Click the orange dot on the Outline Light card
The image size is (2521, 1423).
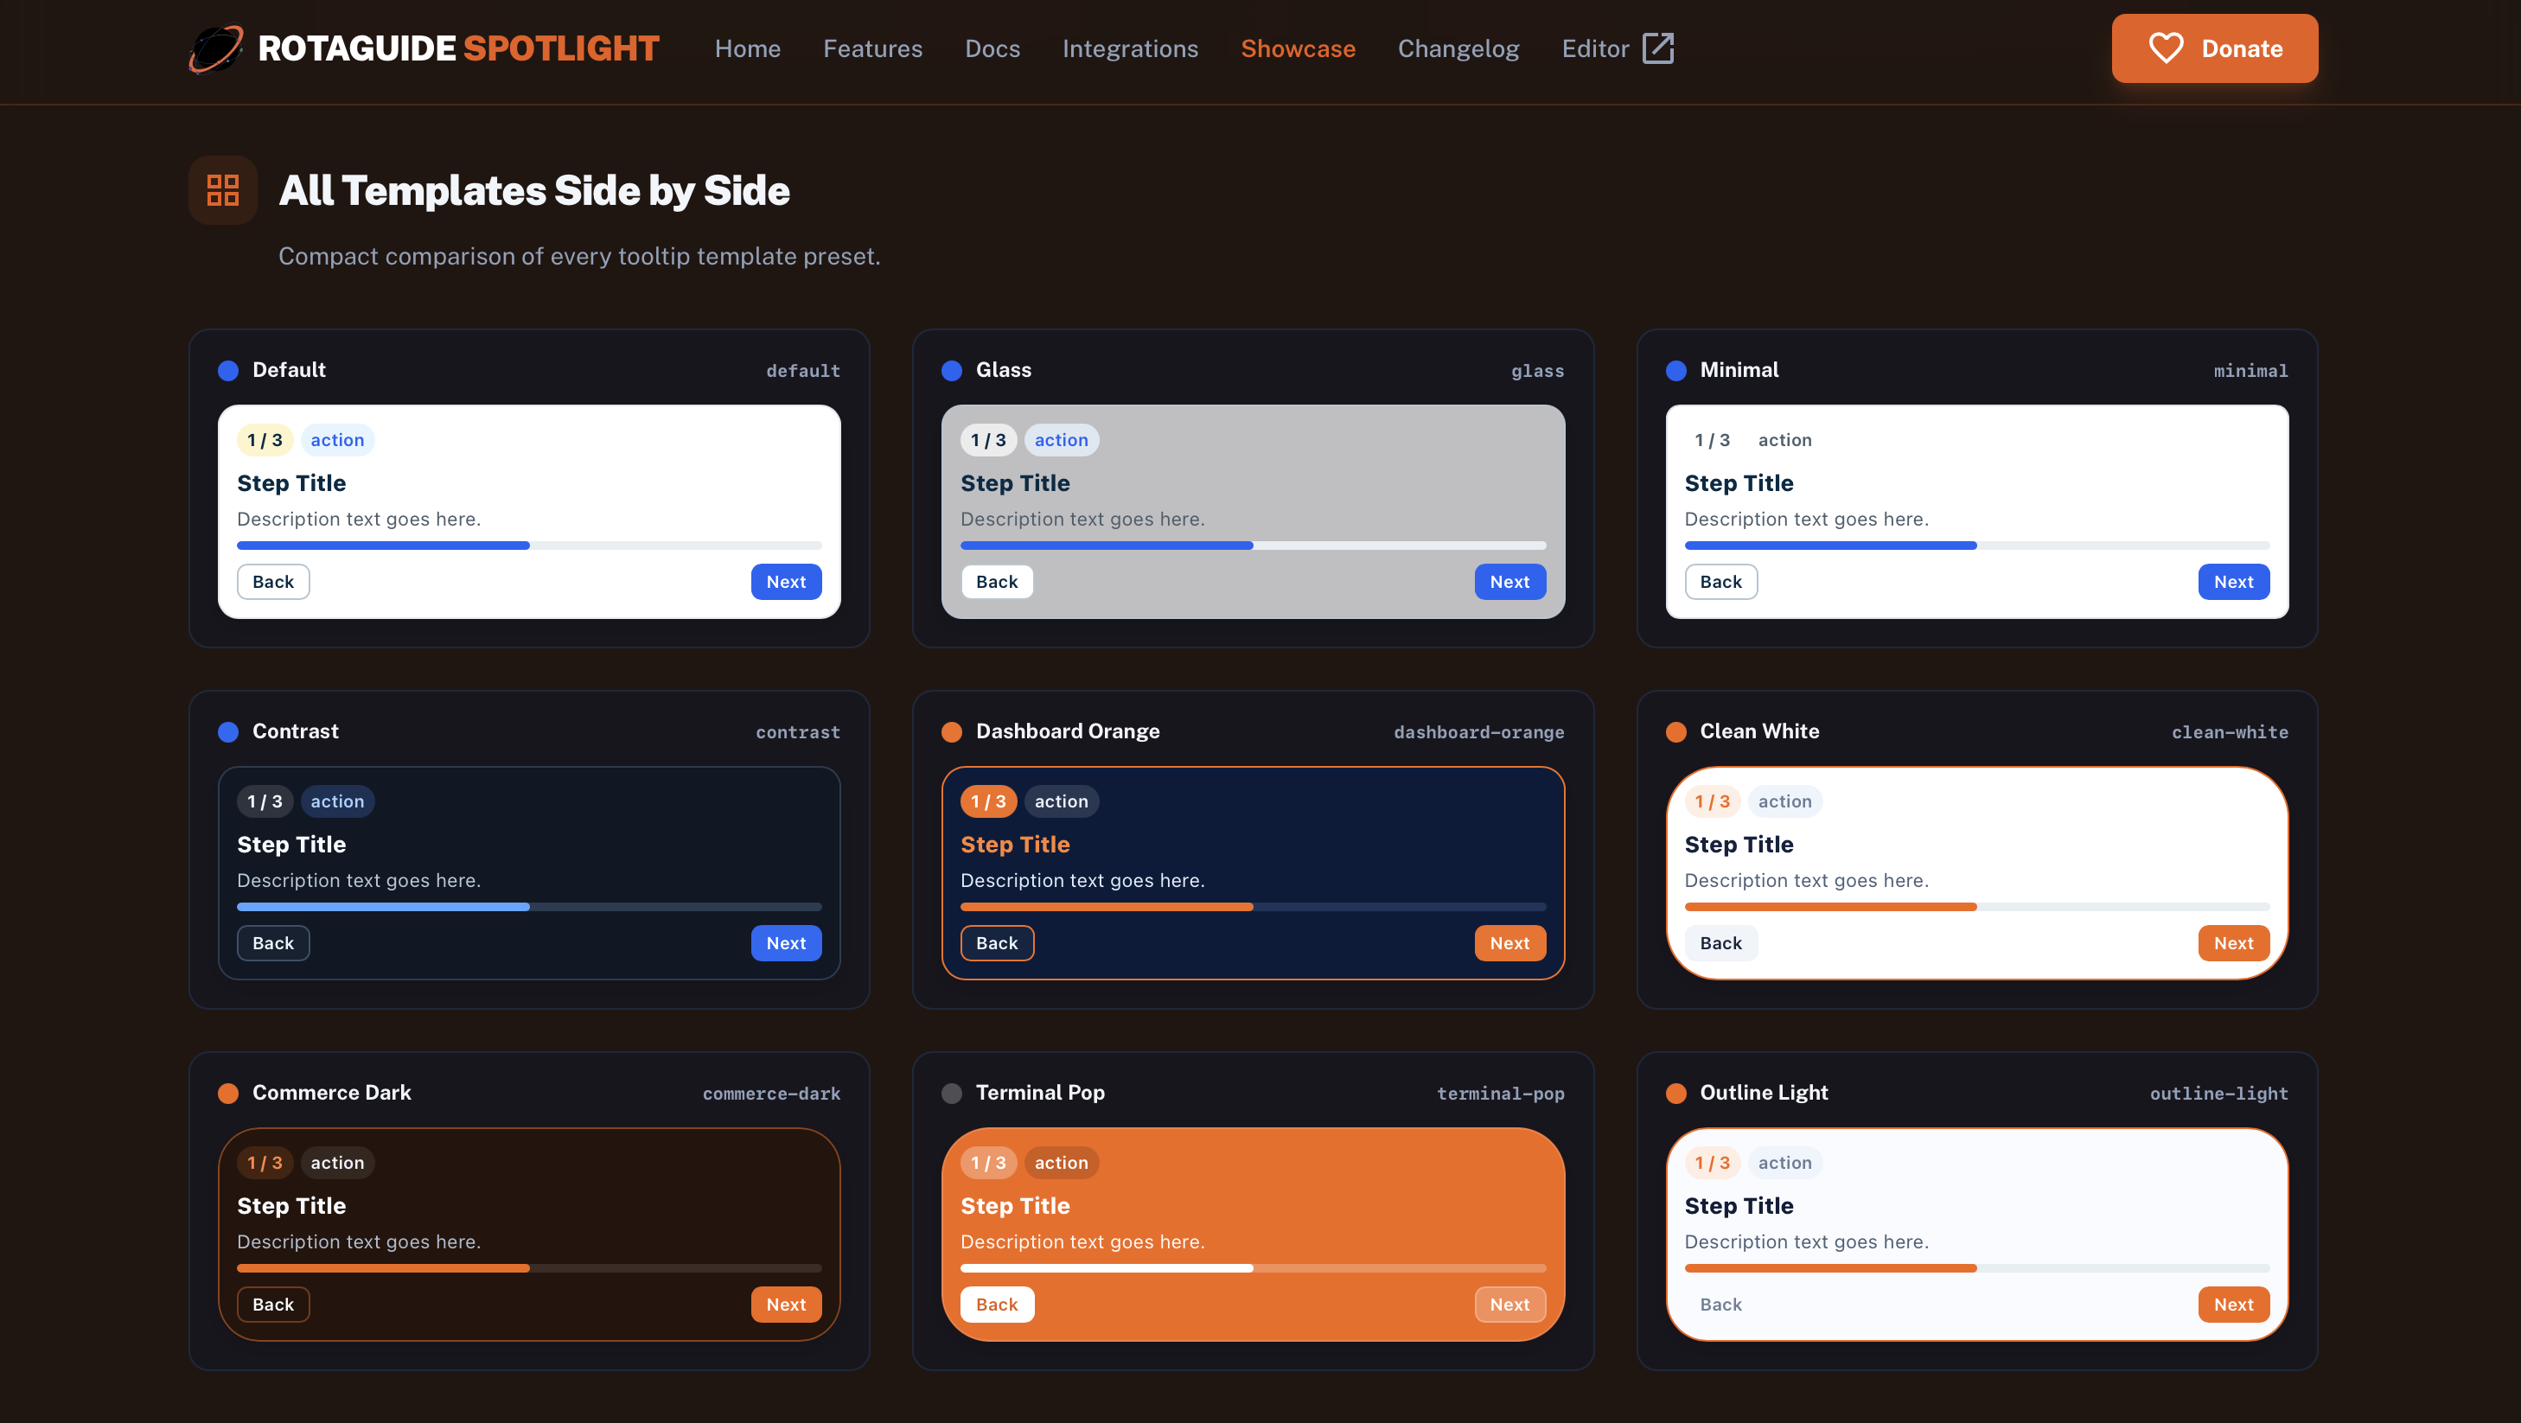[x=1676, y=1093]
